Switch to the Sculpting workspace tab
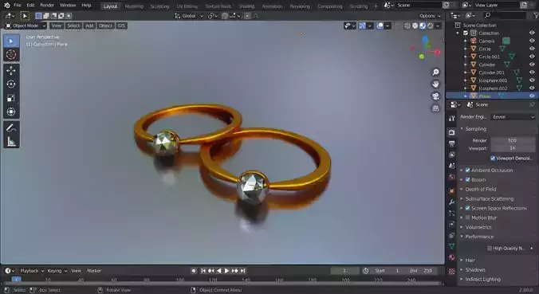Viewport: 539px width, 294px height. pyautogui.click(x=159, y=6)
